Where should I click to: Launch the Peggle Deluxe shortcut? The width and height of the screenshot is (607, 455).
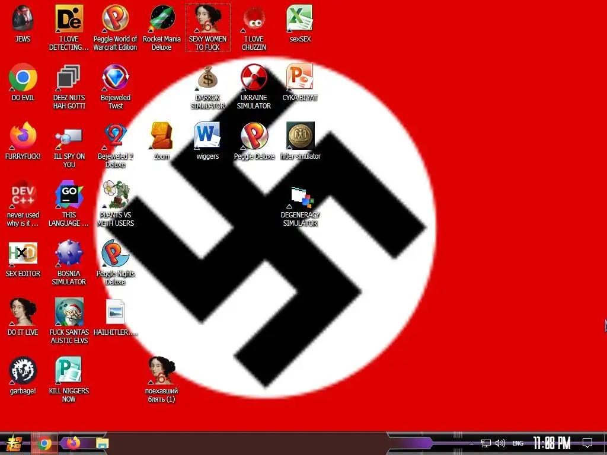click(x=254, y=136)
